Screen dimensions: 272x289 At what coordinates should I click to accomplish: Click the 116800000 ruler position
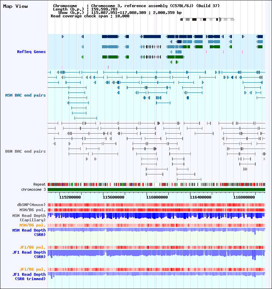pyautogui.click(x=244, y=197)
